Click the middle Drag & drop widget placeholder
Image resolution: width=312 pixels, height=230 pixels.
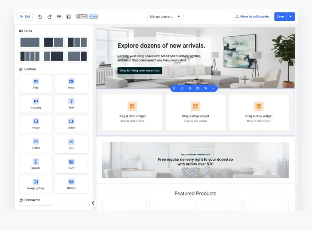195,112
